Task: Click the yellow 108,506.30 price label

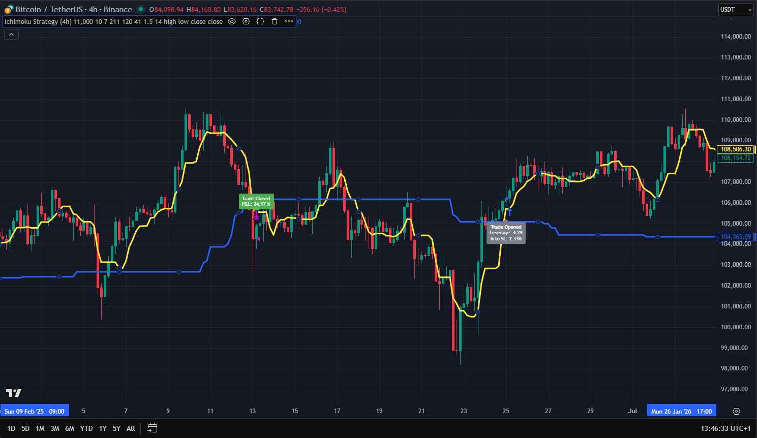Action: coord(736,149)
